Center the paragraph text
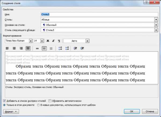Viewport: 161px width, 117px height. (14, 48)
